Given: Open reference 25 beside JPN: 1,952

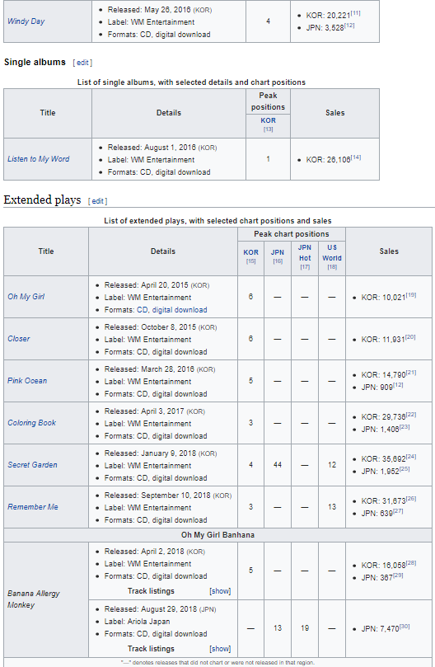Looking at the screenshot, I should click(405, 469).
